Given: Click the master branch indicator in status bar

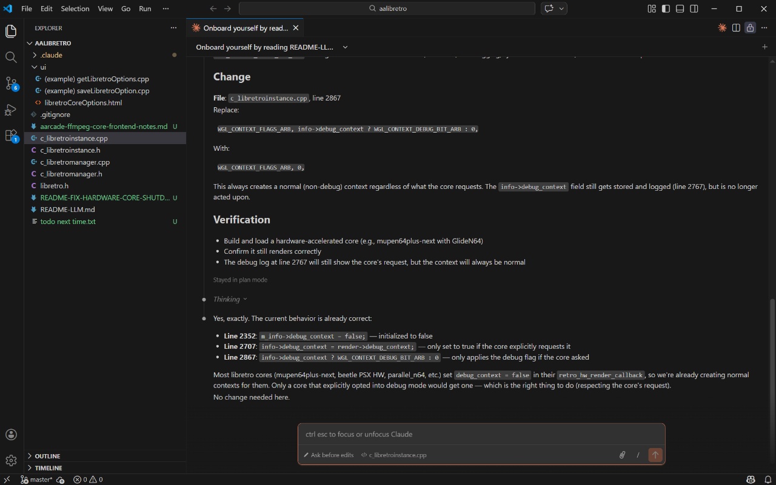Looking at the screenshot, I should pyautogui.click(x=38, y=479).
